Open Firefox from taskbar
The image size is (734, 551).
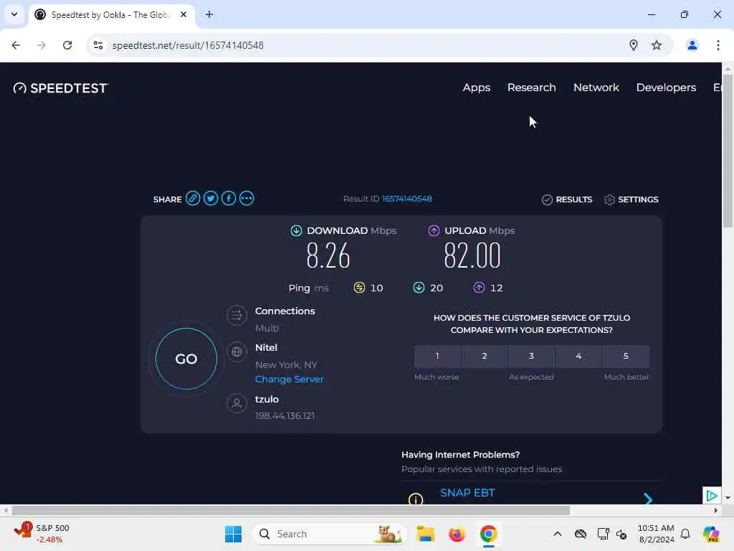(457, 534)
